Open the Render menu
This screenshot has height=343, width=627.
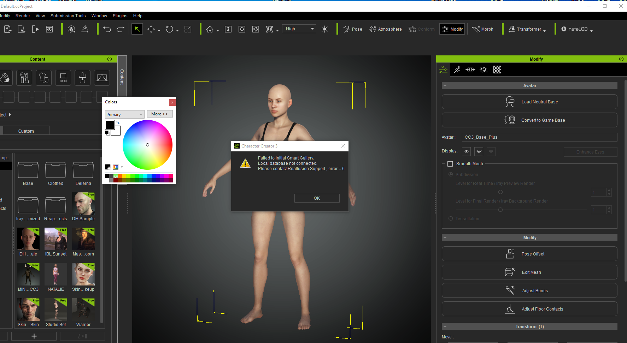pos(23,16)
